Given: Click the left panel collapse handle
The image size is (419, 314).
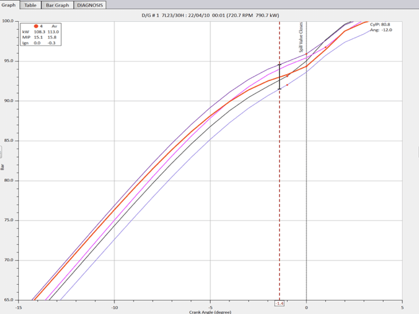Looking at the screenshot, I should tap(1, 152).
